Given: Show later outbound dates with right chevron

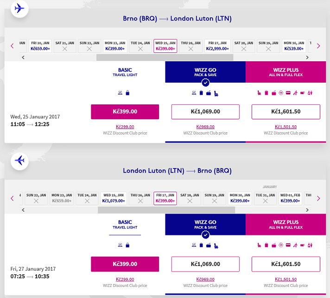Looking at the screenshot, I should (318, 45).
